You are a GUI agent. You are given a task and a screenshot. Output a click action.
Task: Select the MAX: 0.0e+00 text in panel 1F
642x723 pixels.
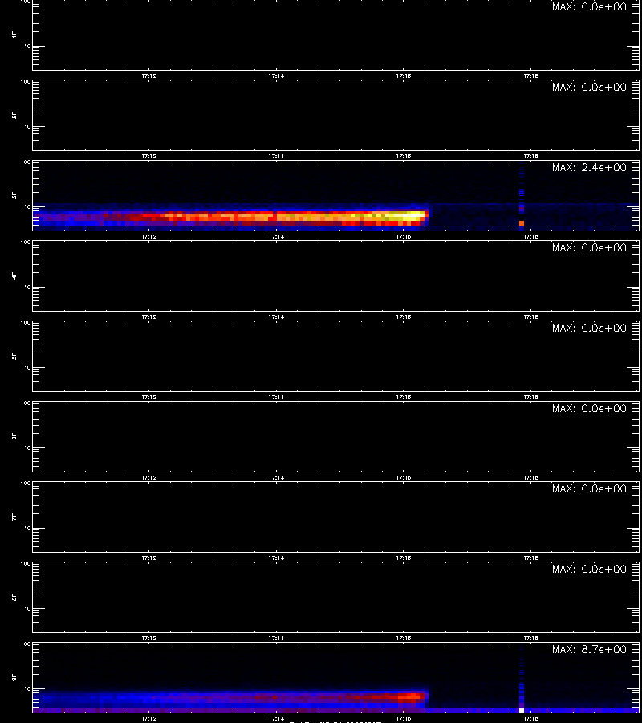[x=589, y=7]
